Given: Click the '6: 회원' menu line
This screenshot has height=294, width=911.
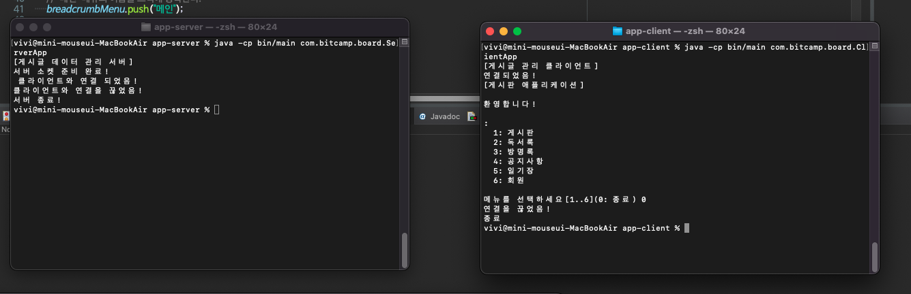Looking at the screenshot, I should point(508,180).
